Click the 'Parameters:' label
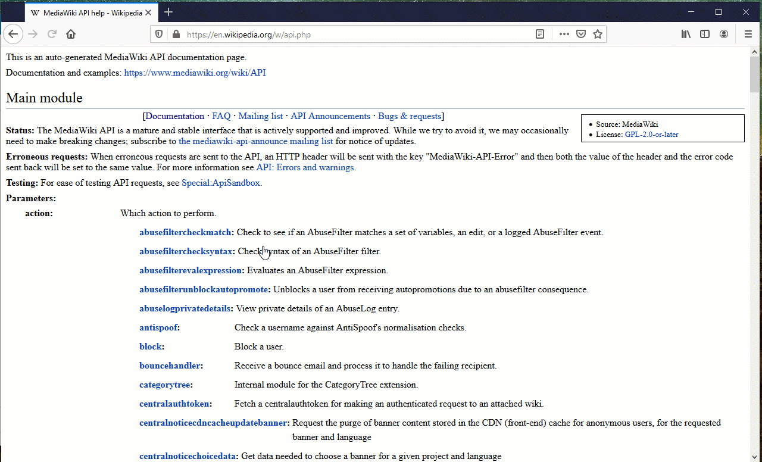 [31, 198]
